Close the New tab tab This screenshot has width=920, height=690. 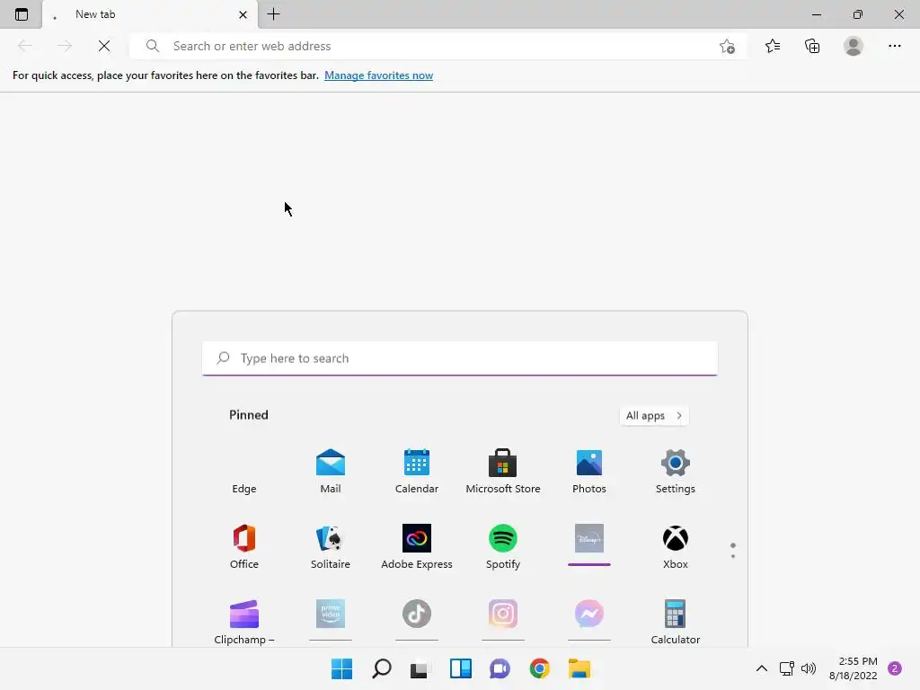click(243, 14)
